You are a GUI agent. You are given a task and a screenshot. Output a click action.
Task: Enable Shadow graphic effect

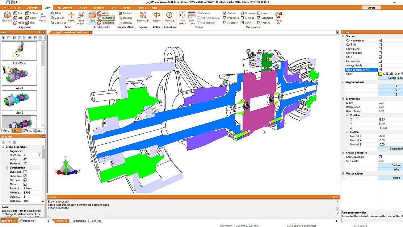[125, 22]
